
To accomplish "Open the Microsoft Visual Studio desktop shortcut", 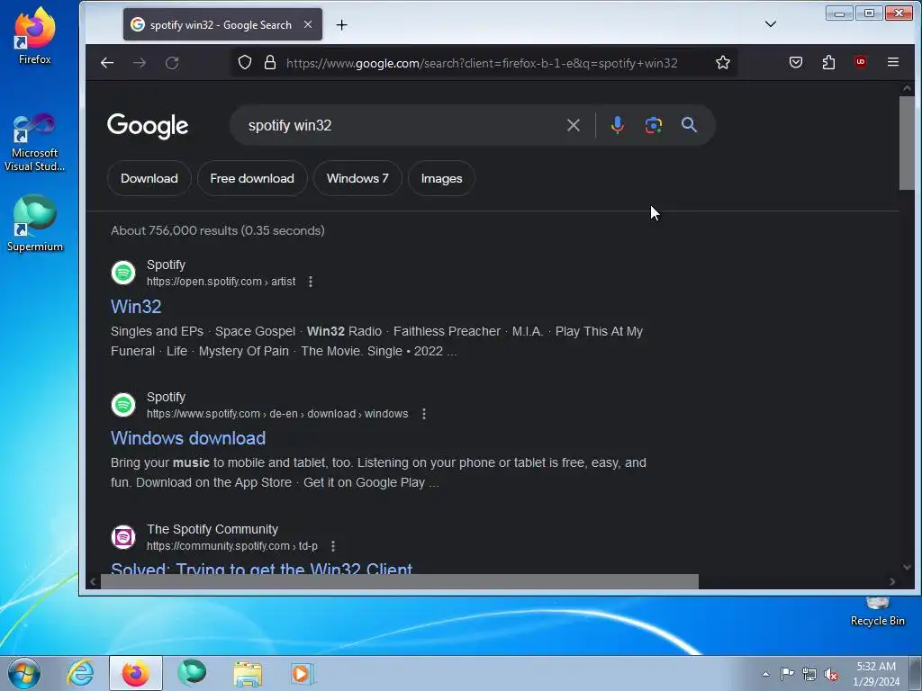I will (x=35, y=143).
